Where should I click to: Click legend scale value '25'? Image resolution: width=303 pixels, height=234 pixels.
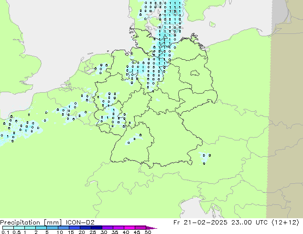click(93, 232)
